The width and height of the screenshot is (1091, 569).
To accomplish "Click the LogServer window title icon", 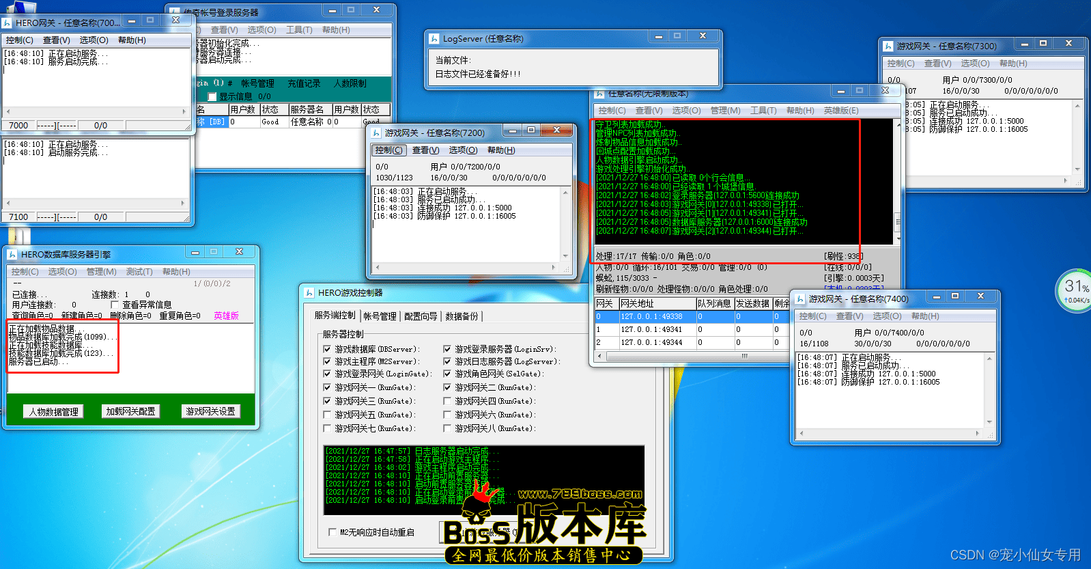I will click(x=434, y=40).
